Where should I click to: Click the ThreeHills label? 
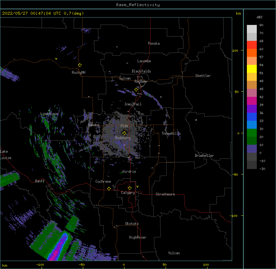coord(171,134)
